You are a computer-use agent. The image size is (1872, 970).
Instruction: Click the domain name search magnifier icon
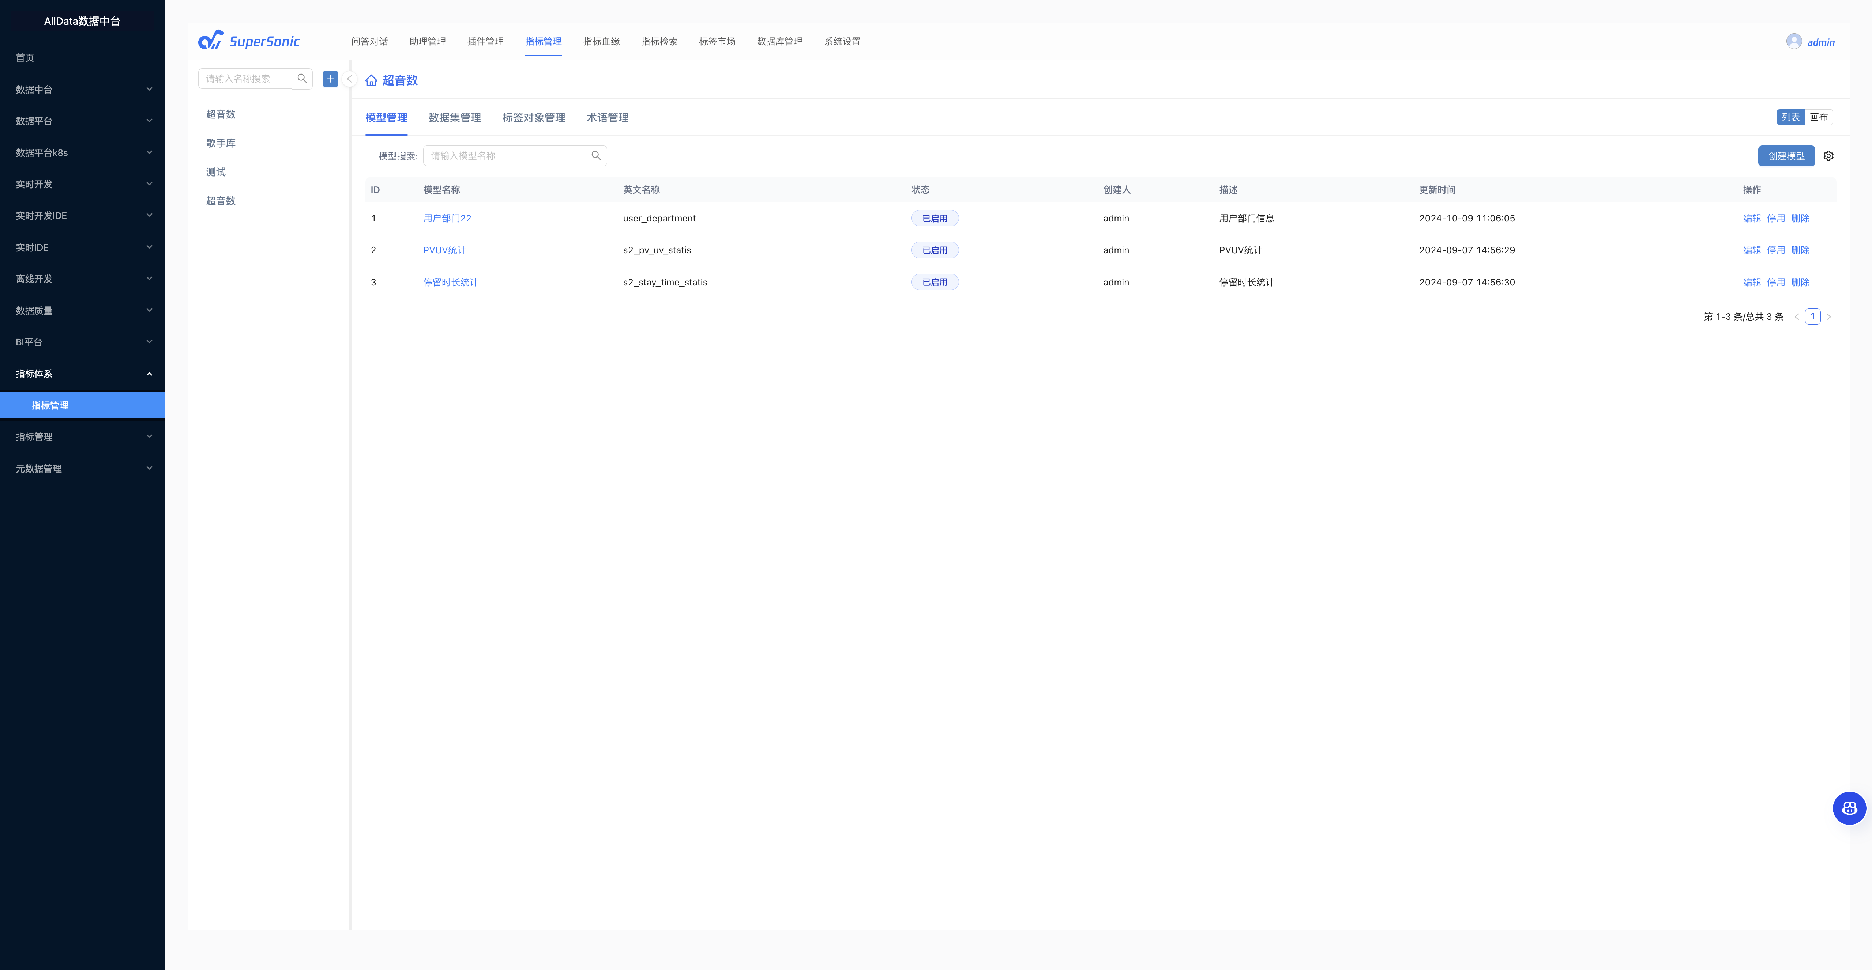tap(302, 79)
